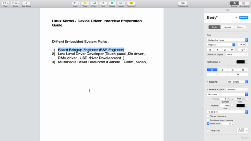Increase the list indent level
The height and width of the screenshot is (141, 251).
click(x=238, y=74)
